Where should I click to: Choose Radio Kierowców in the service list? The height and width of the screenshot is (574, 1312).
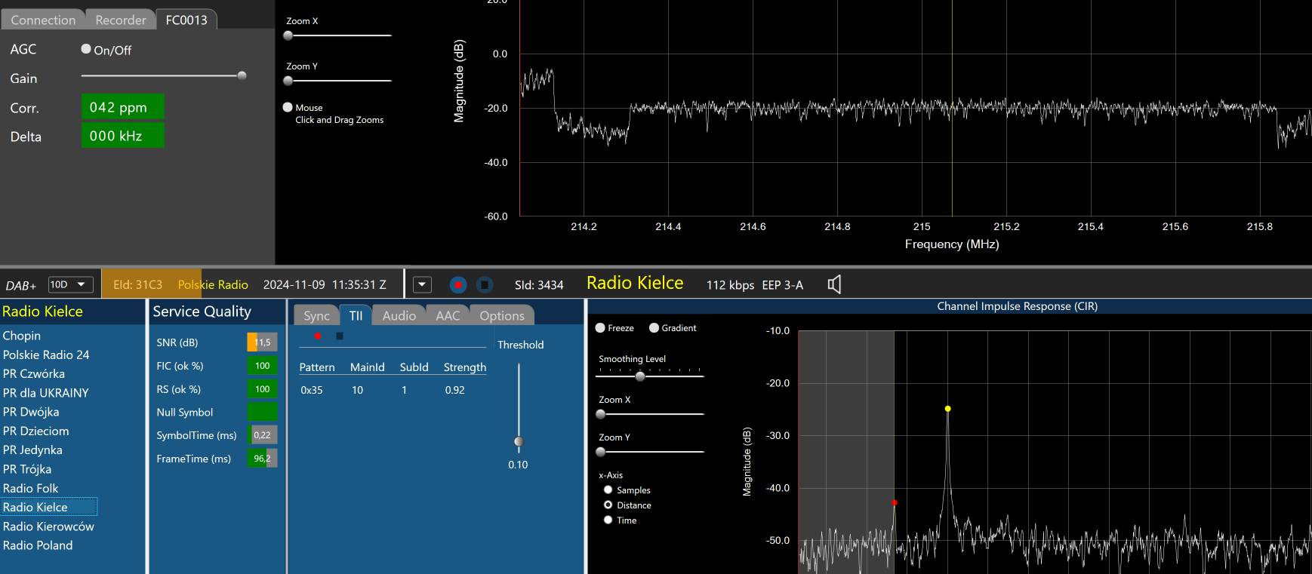coord(48,526)
